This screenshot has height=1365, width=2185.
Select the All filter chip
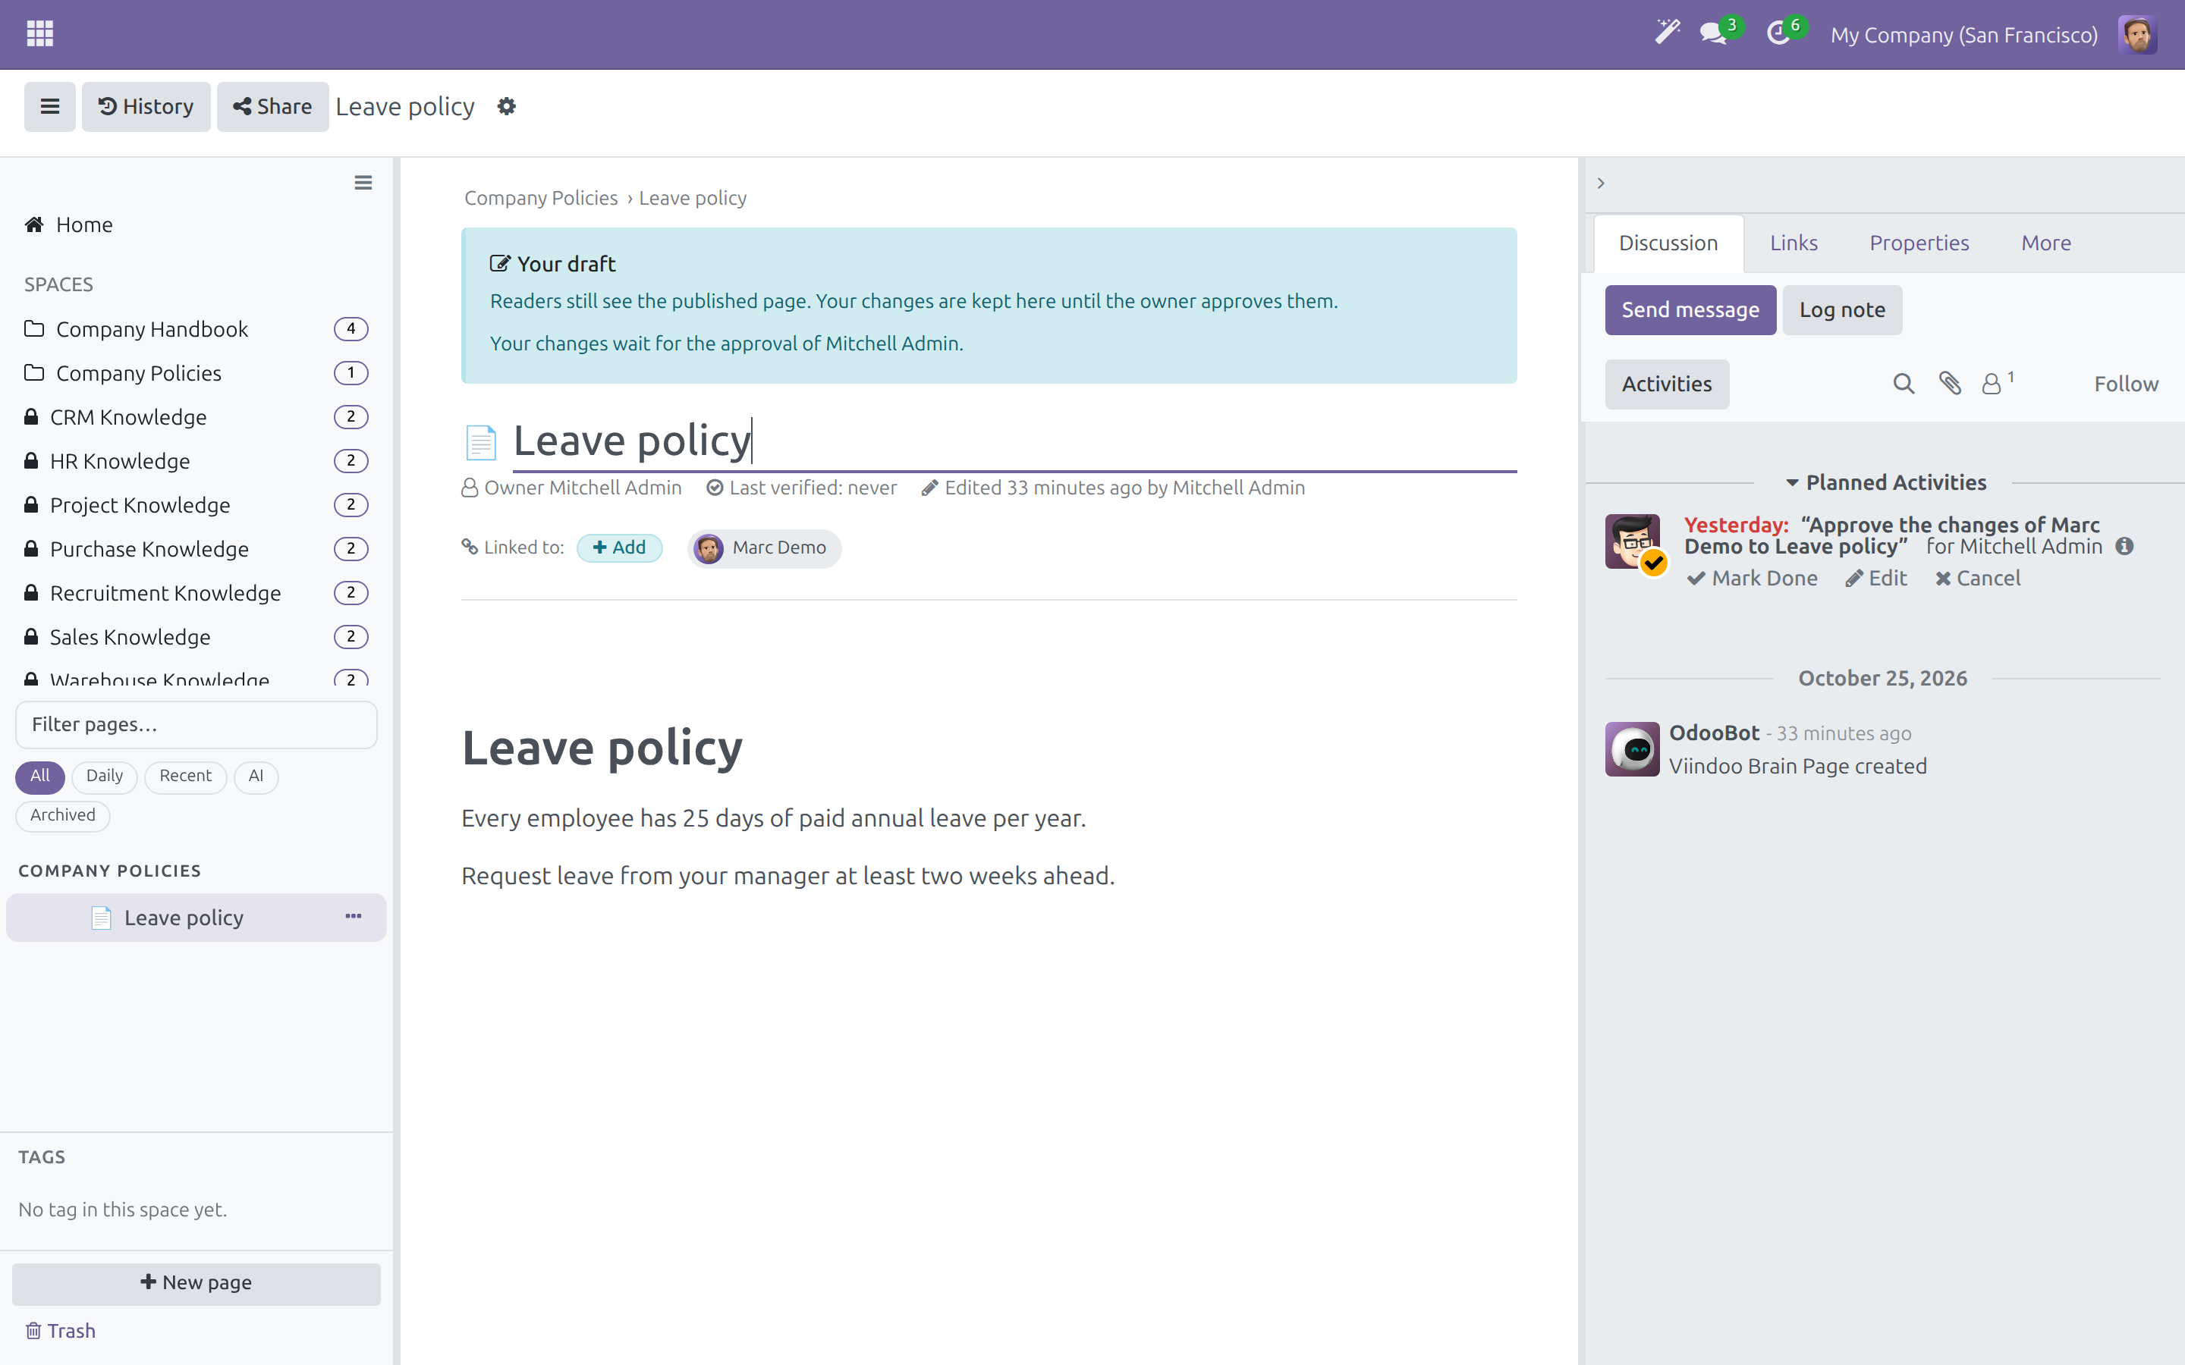coord(39,777)
